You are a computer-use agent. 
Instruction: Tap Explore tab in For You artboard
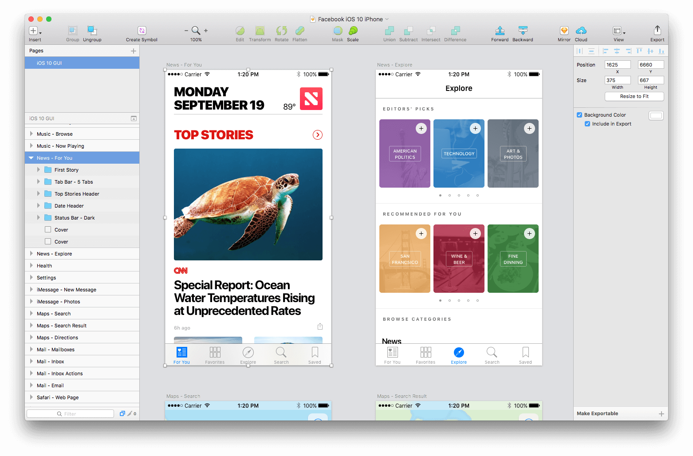point(248,355)
